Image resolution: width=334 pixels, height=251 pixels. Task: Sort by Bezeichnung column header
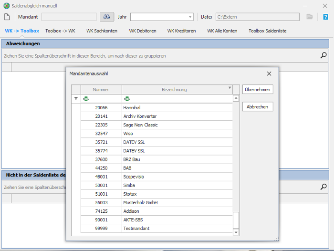click(177, 90)
